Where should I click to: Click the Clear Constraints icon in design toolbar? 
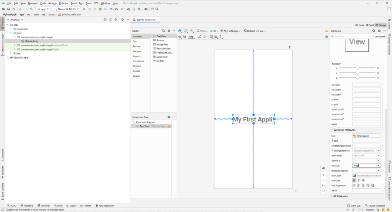click(x=199, y=37)
